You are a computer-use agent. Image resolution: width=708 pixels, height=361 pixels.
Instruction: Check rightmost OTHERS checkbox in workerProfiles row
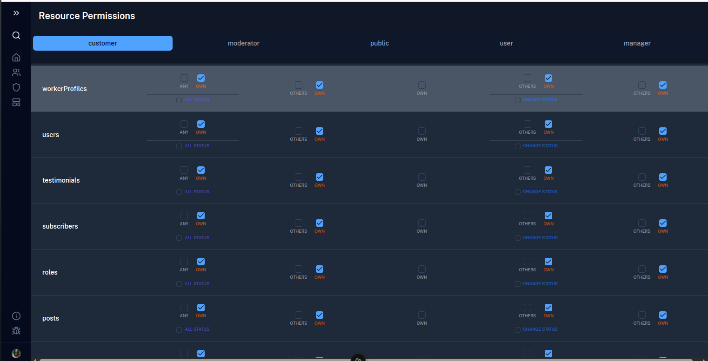[x=642, y=85]
